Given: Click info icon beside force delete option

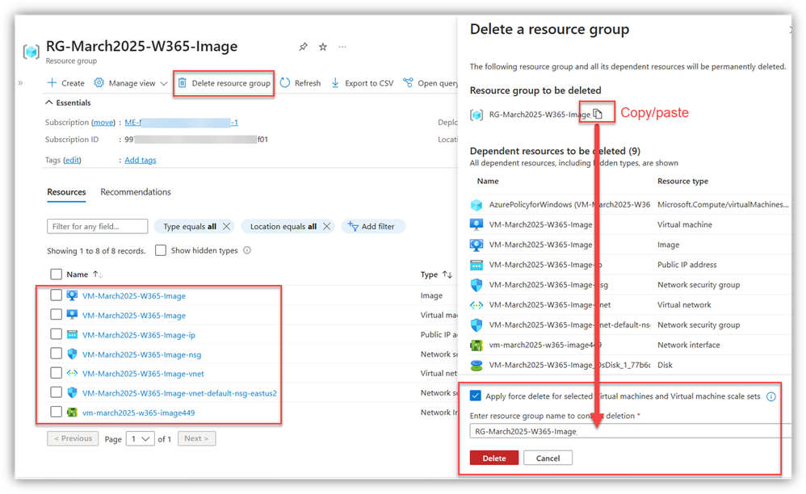Looking at the screenshot, I should pyautogui.click(x=771, y=396).
